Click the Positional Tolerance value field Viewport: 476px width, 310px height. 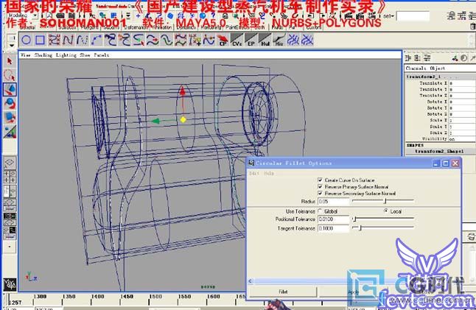pos(333,219)
